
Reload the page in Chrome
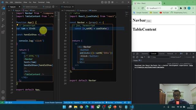click(142, 8)
